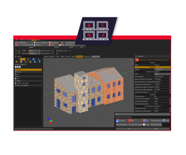
Task: Click the blue sphere icon in Oggetti panel
Action: [x=39, y=62]
